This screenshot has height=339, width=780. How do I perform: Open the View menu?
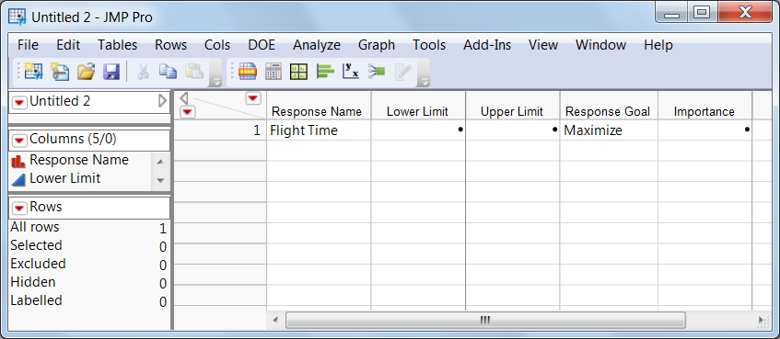pyautogui.click(x=543, y=45)
